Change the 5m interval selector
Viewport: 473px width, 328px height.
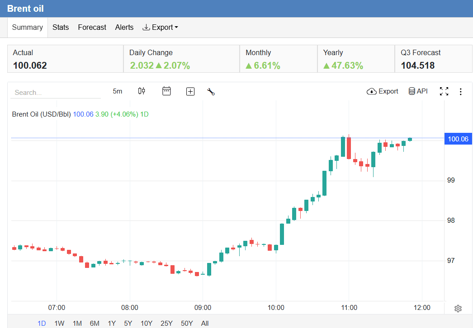(x=117, y=91)
